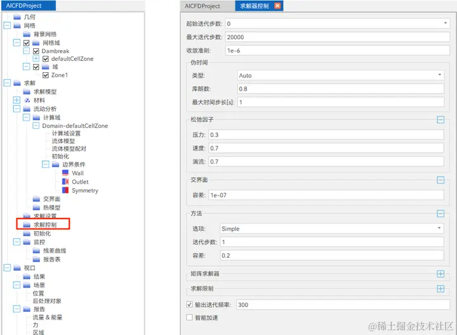Uncheck the 输出迭代频率 checkbox
Screen dimensions: 457x335
tap(189, 305)
